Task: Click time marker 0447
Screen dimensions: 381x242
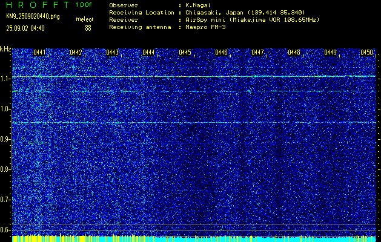Action: (257, 52)
